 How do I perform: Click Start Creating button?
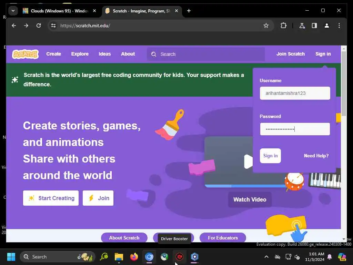click(x=51, y=198)
